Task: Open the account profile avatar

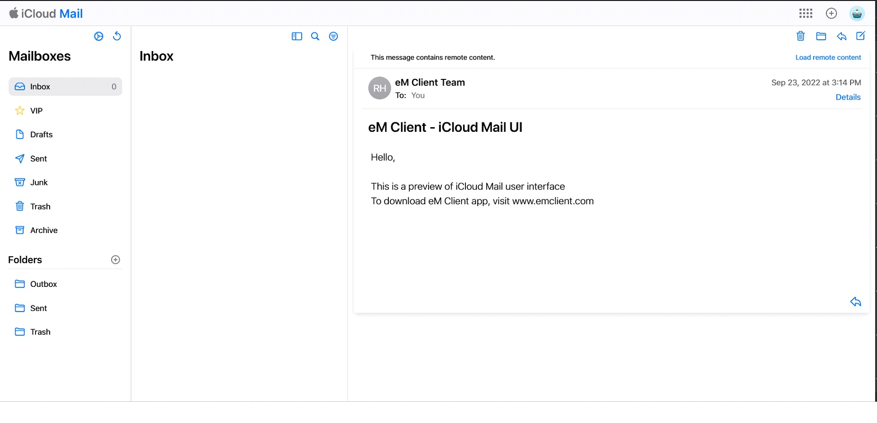Action: 857,13
